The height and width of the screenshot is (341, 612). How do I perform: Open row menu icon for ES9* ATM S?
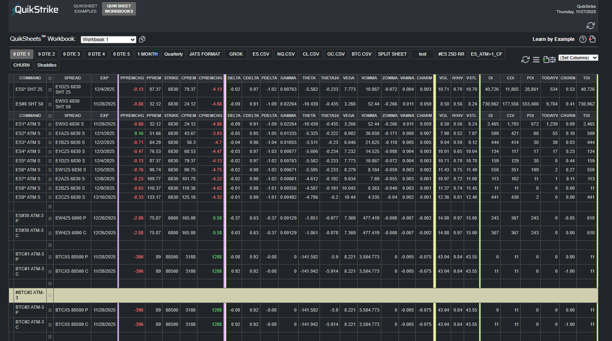(x=50, y=197)
